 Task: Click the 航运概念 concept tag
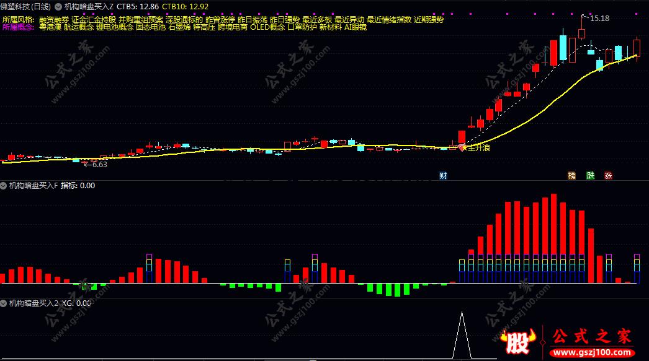79,27
